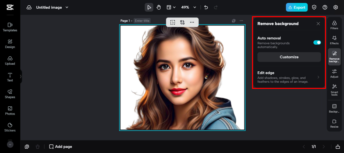Open the Resize tool on right sidebar
This screenshot has width=344, height=153.
pyautogui.click(x=334, y=123)
